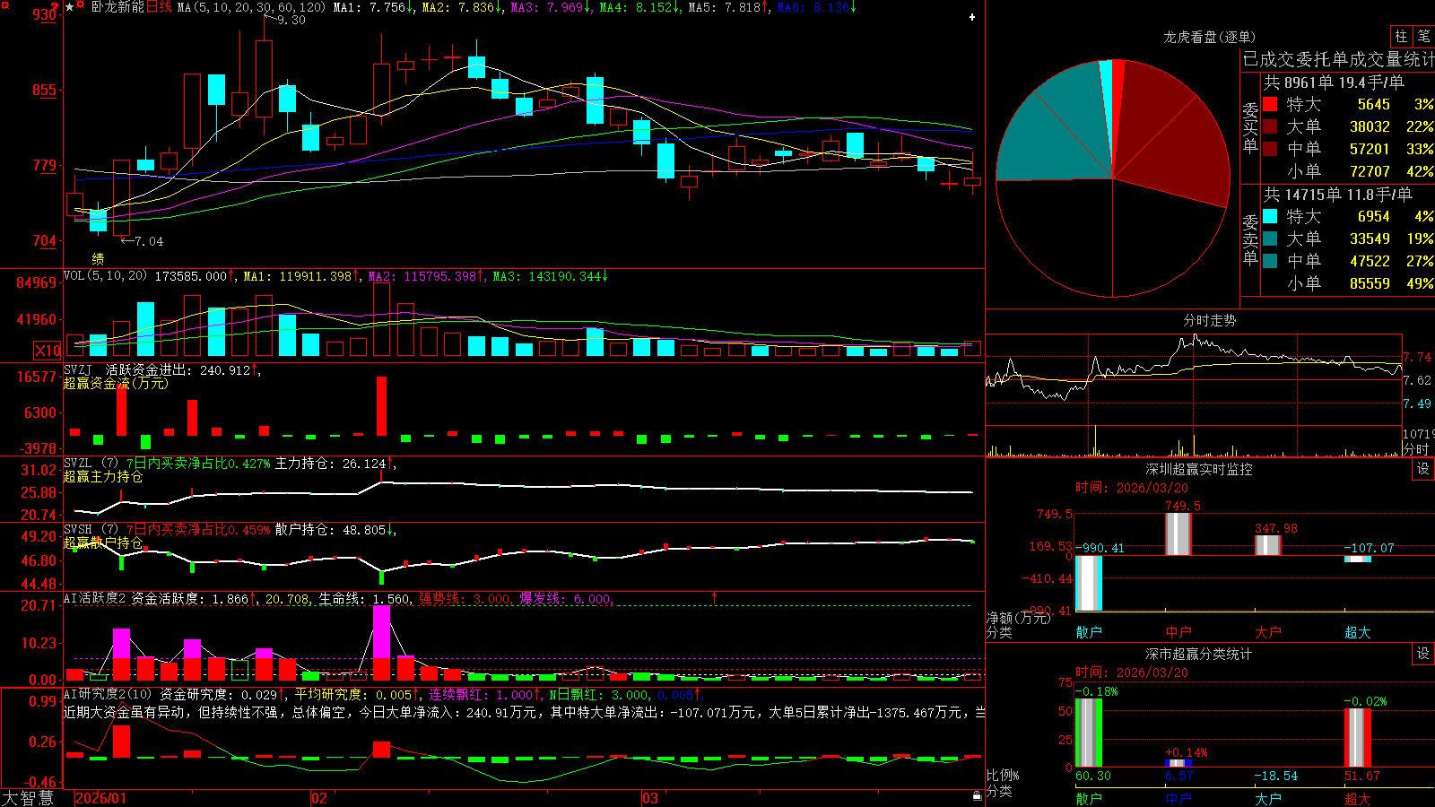Click the 散户 label in 深圳超赢实时监控 chart
The width and height of the screenshot is (1435, 807).
coord(1089,632)
